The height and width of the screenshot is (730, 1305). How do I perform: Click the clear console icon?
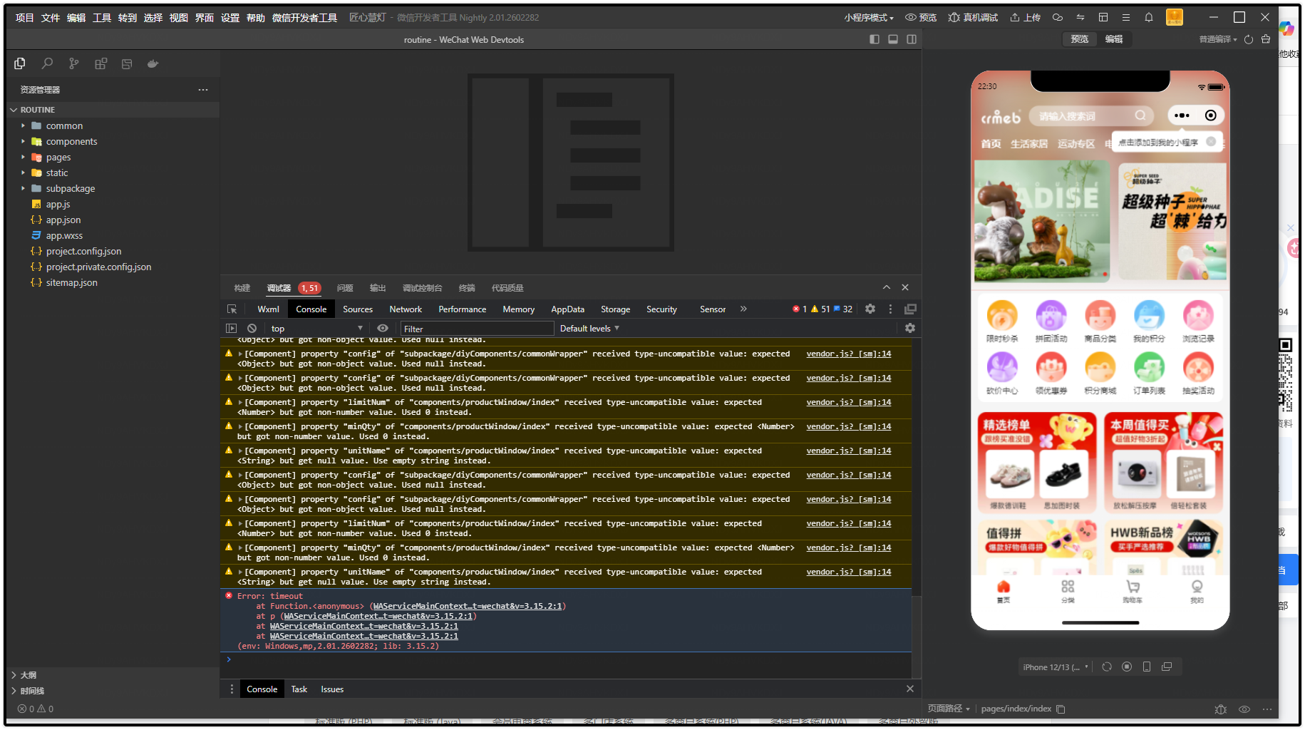point(252,328)
